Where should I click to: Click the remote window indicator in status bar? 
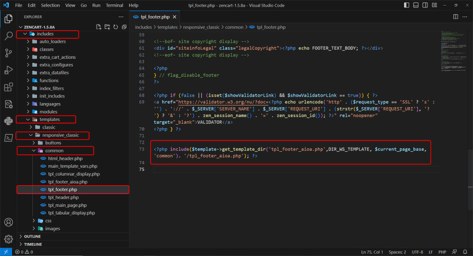point(6,252)
